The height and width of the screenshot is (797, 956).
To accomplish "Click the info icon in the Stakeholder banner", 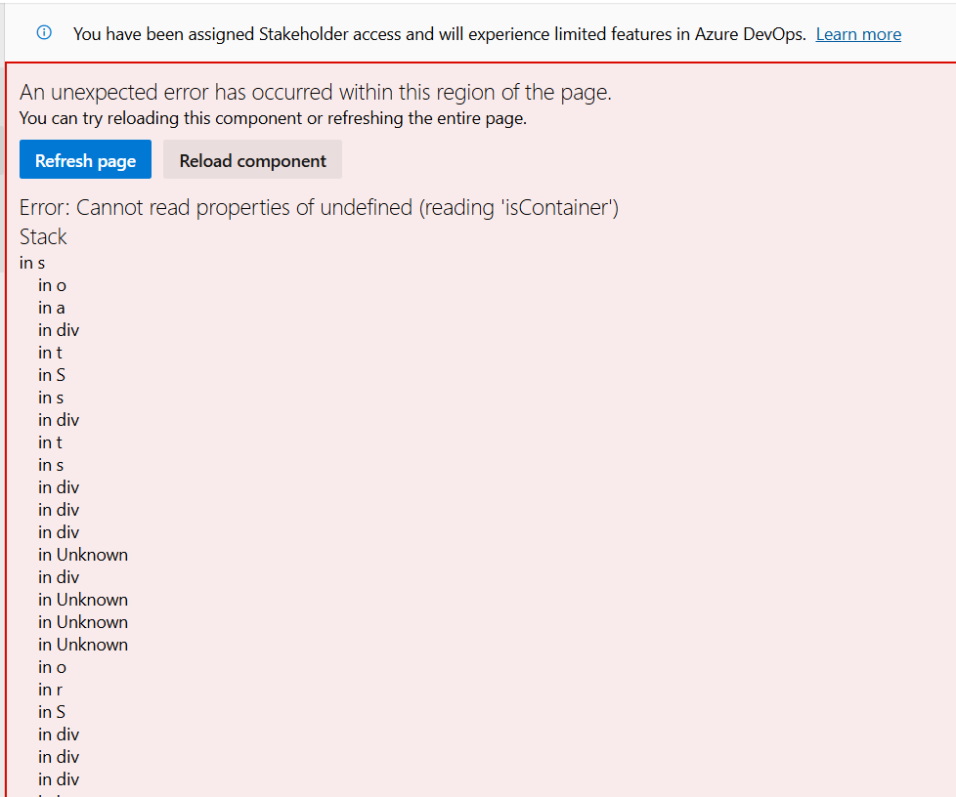I will click(44, 32).
